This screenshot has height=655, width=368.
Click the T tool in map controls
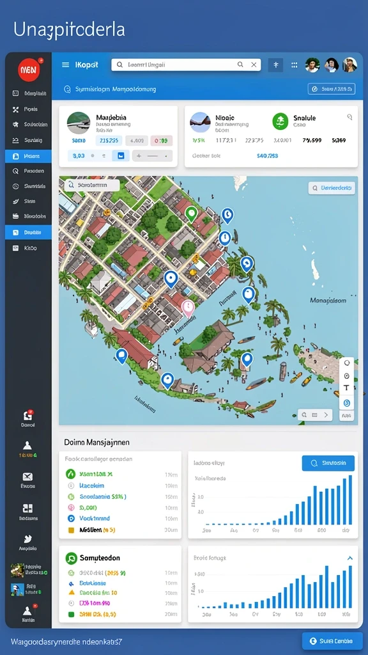pos(346,388)
